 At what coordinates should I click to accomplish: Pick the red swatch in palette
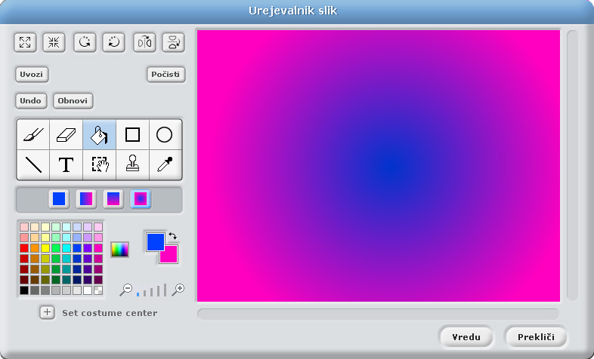point(25,247)
